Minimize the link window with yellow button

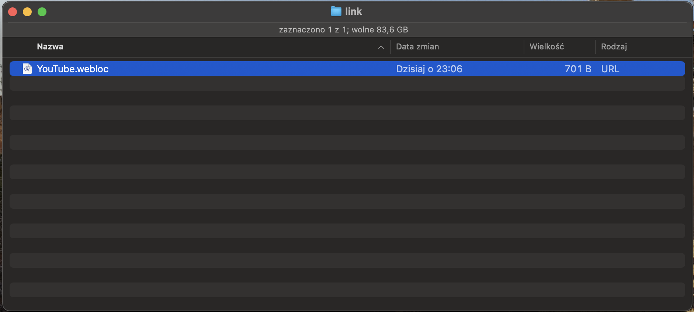click(x=27, y=12)
